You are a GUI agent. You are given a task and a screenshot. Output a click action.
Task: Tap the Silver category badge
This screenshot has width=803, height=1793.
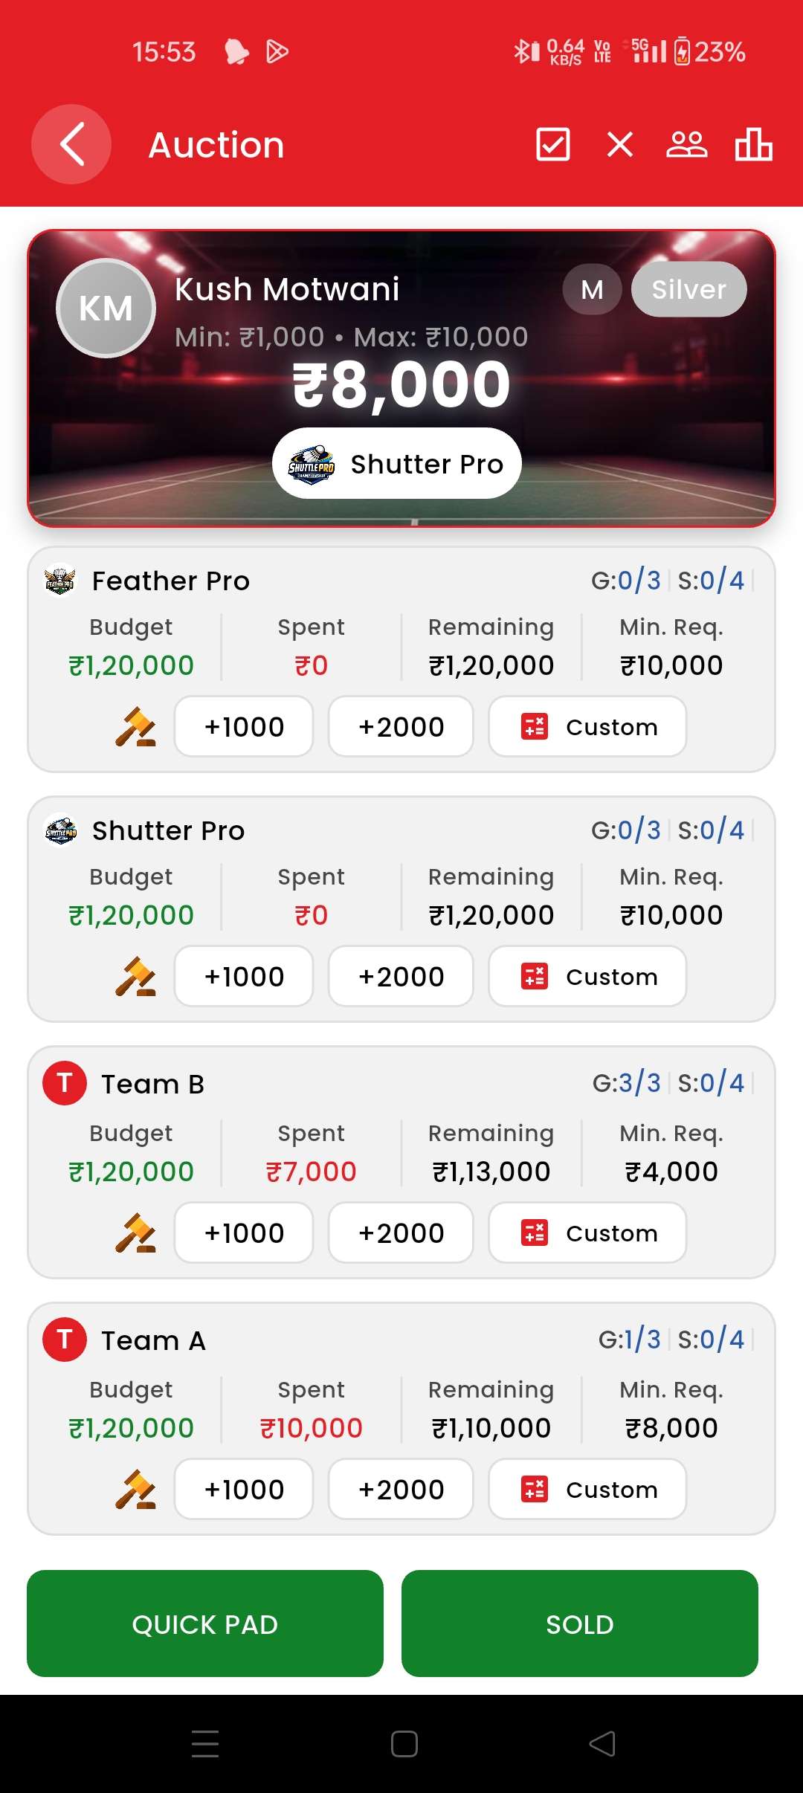(x=688, y=289)
